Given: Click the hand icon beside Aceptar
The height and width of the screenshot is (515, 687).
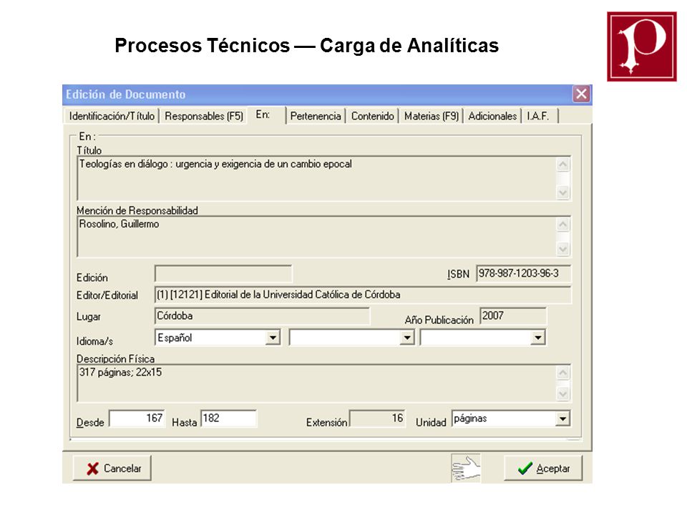Looking at the screenshot, I should pos(466,468).
